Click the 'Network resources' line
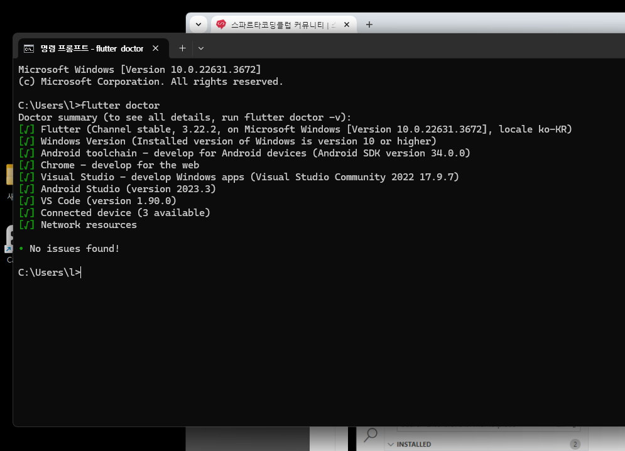The width and height of the screenshot is (625, 451). point(77,224)
